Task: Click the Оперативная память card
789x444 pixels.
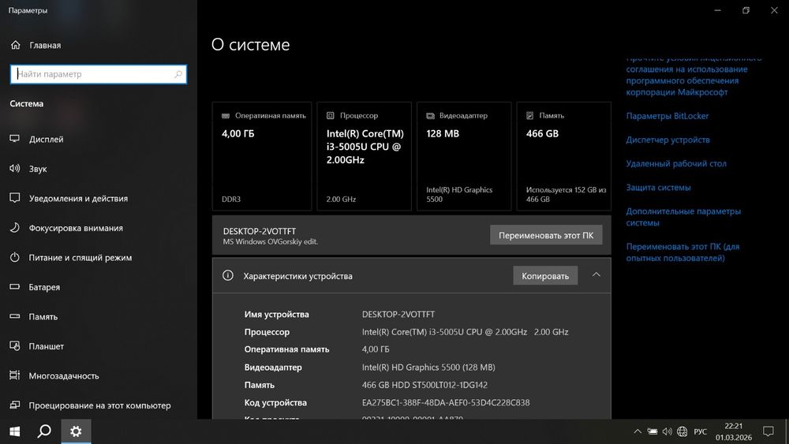Action: tap(262, 156)
